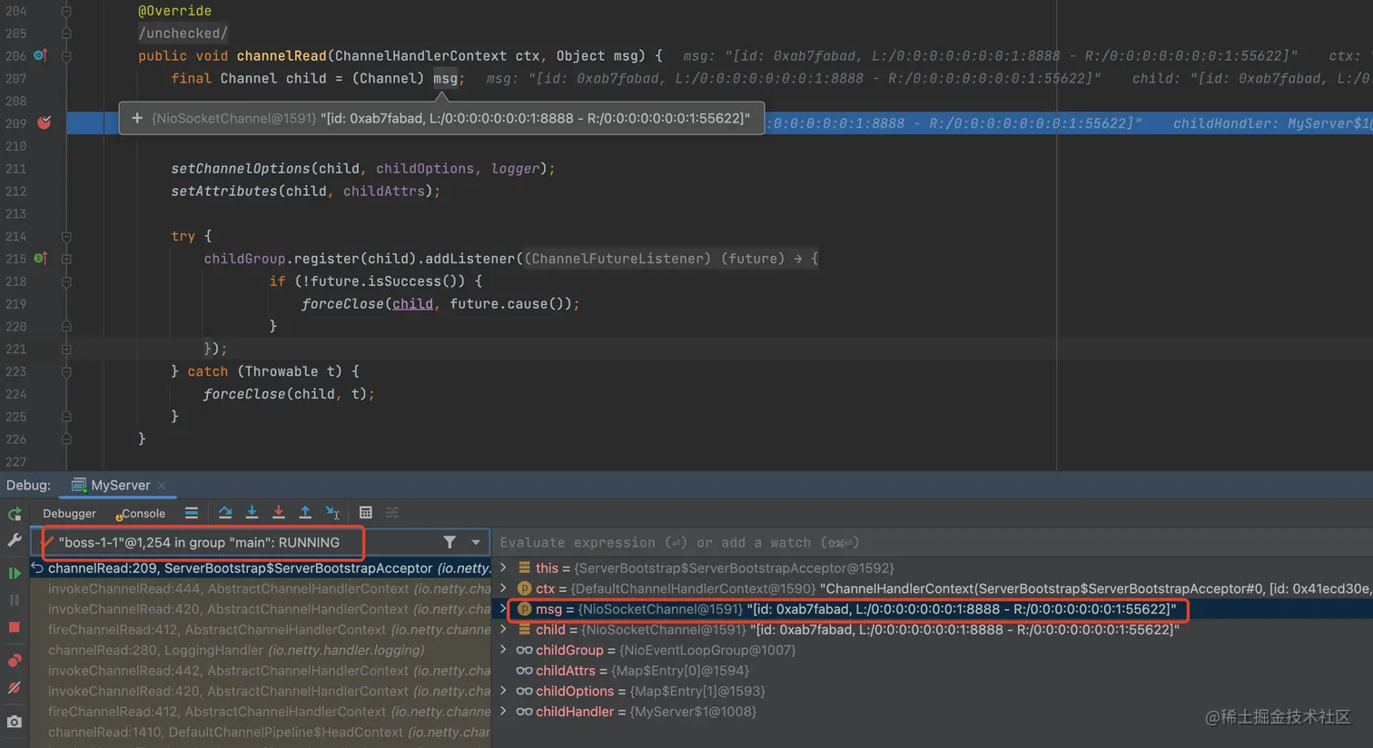Expand the child variable node
The width and height of the screenshot is (1373, 748).
coord(503,629)
